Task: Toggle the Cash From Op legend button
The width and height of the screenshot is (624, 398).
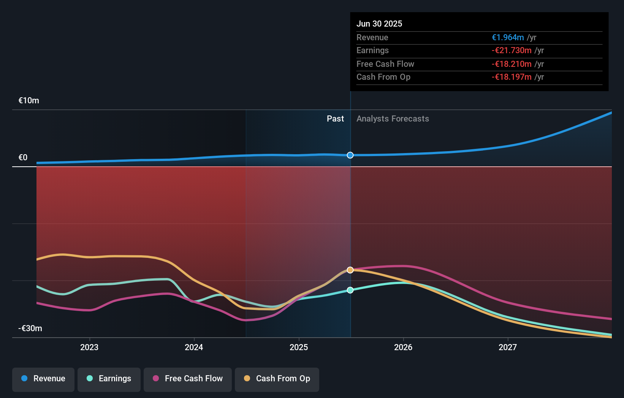Action: [277, 379]
